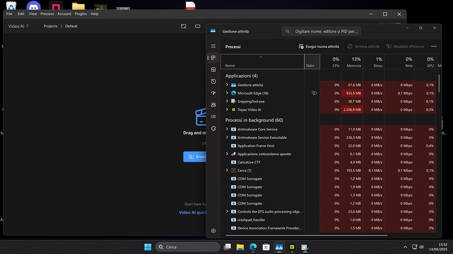Click Termina attività button
The height and width of the screenshot is (254, 453).
[363, 46]
